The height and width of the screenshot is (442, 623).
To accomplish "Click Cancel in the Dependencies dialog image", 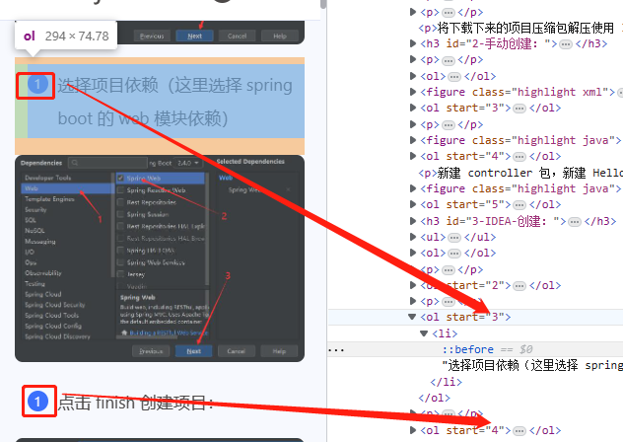I will 236,351.
